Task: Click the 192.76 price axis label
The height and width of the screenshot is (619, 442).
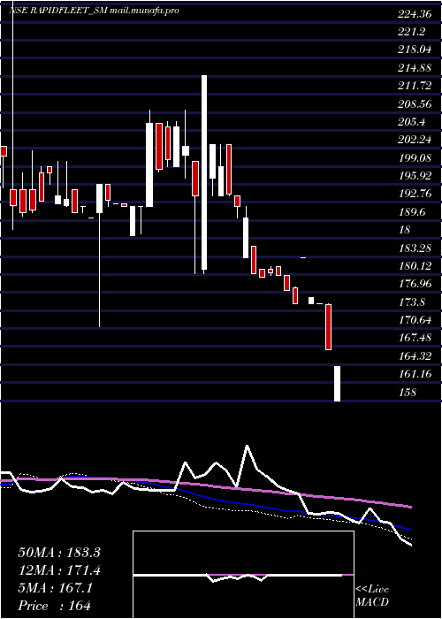Action: 415,194
